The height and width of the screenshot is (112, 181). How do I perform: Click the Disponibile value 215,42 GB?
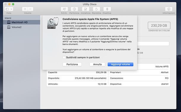coord(90,78)
